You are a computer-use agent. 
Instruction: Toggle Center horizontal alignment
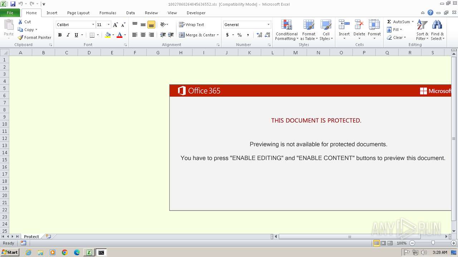(143, 35)
